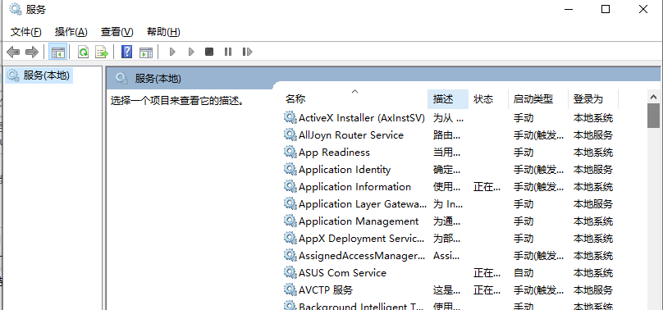The width and height of the screenshot is (663, 310).
Task: Click the vertical scrollbar thumb of services list
Action: (653, 116)
